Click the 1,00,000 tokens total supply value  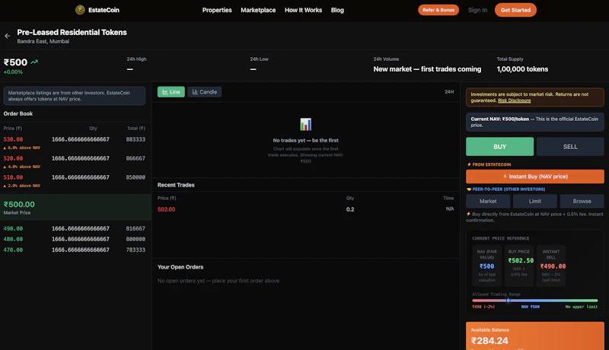coord(522,69)
